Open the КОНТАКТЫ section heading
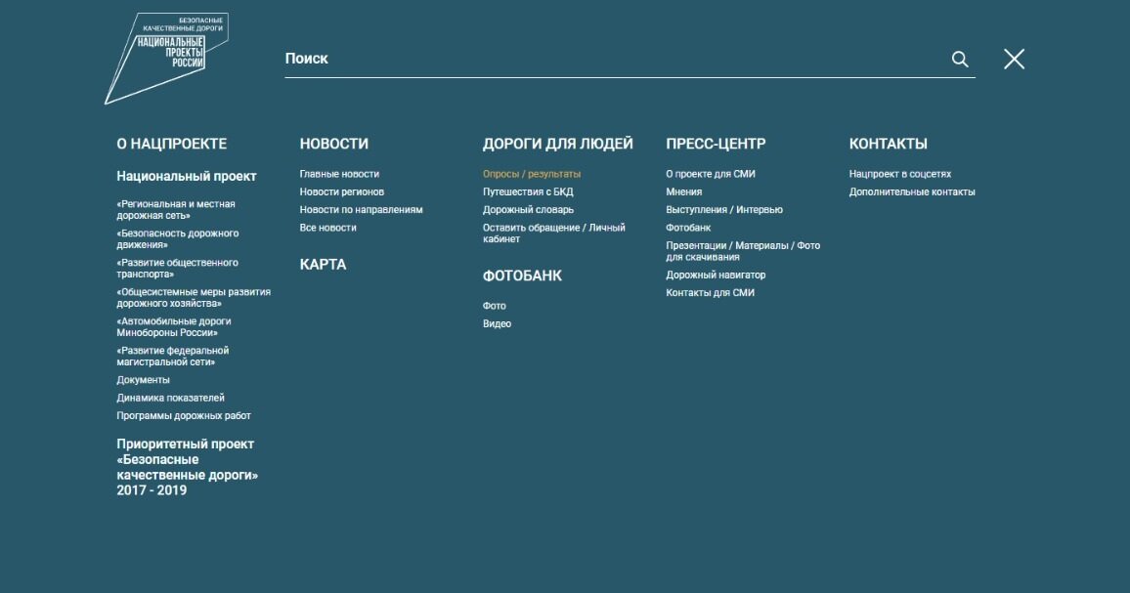Viewport: 1130px width, 593px height. pos(888,144)
